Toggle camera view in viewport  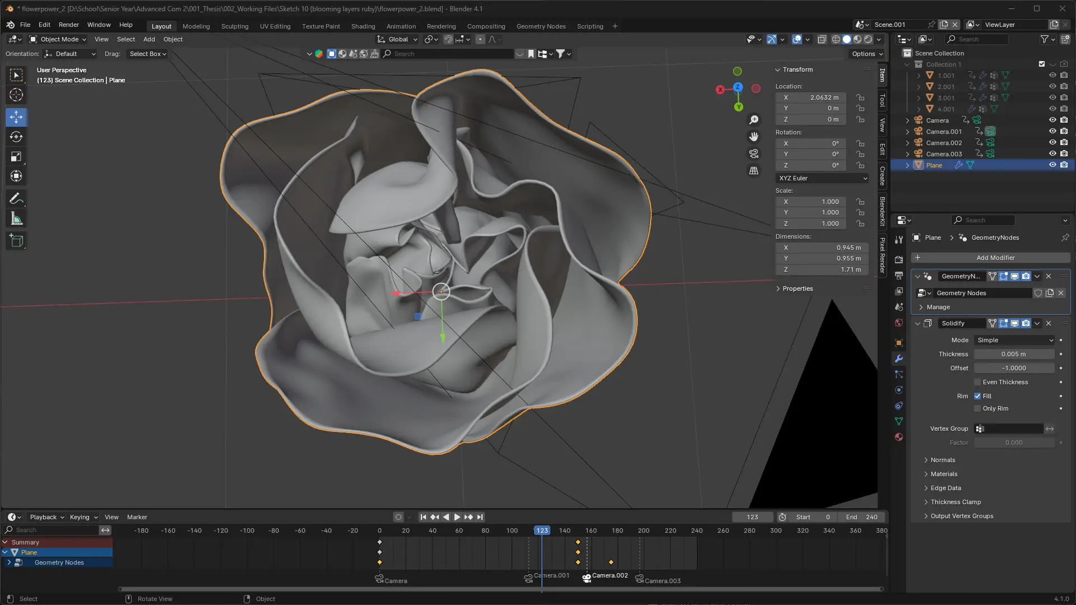coord(754,153)
